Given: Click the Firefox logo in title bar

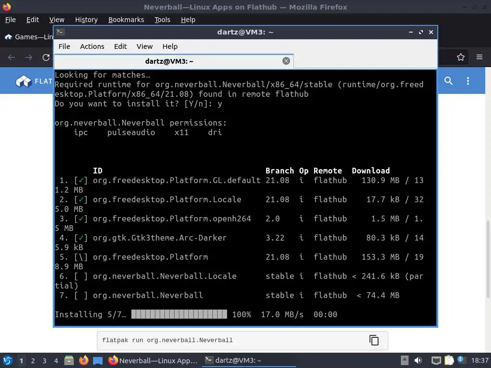Looking at the screenshot, I should pos(7,7).
